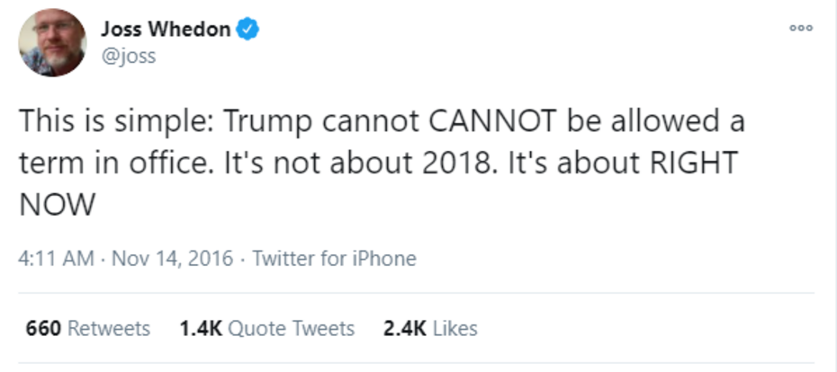The width and height of the screenshot is (837, 372).
Task: View the Retweets list
Action: (x=109, y=329)
